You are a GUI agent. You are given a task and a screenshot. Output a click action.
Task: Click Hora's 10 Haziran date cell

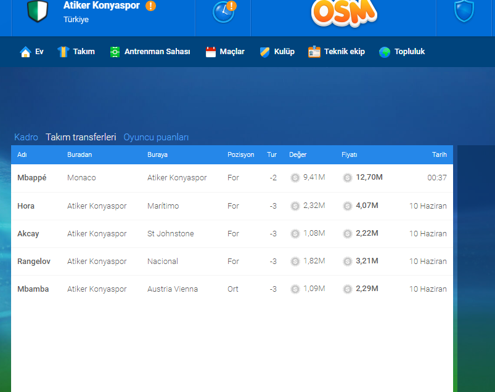pos(428,206)
